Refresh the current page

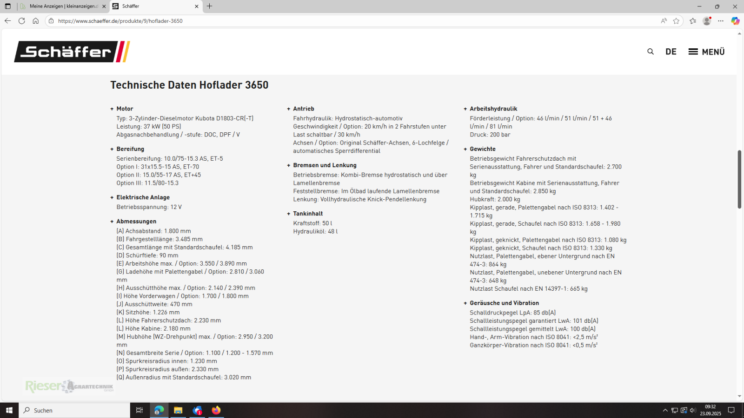coord(21,21)
